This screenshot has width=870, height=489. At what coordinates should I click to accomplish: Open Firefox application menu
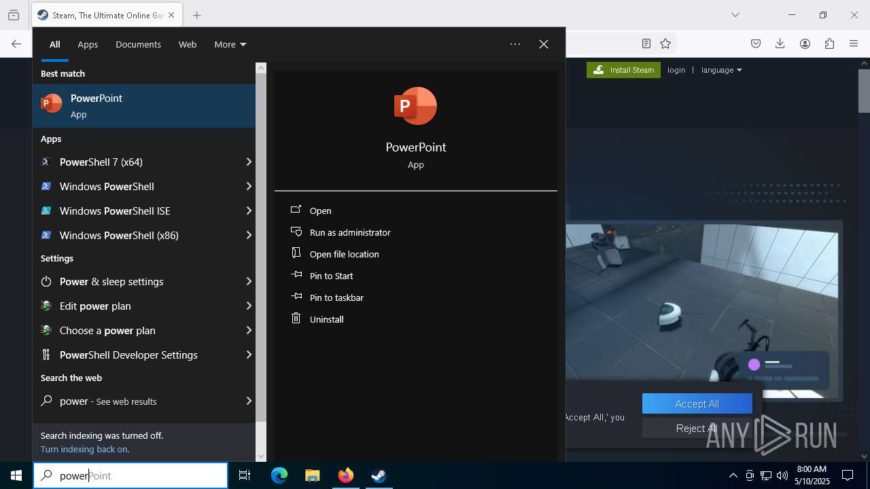click(x=854, y=43)
